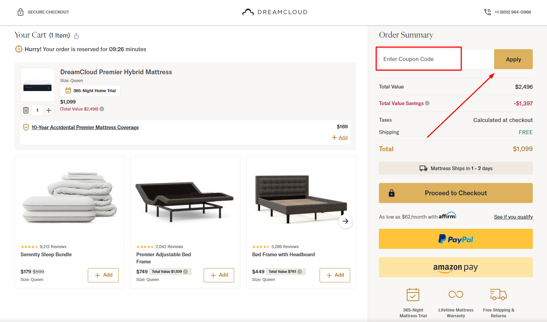This screenshot has width=547, height=322.
Task: Click Proceed to Checkout
Action: (x=455, y=193)
